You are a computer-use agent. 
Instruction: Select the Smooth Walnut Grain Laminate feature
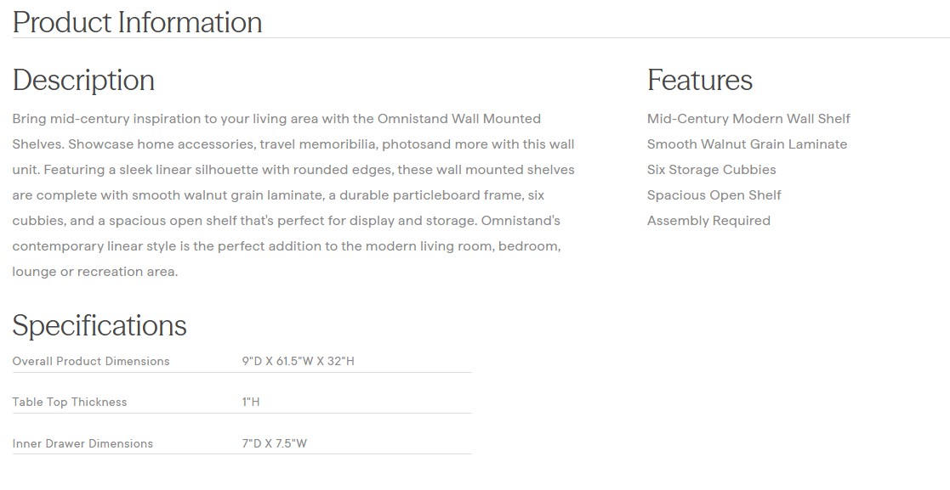[x=747, y=144]
